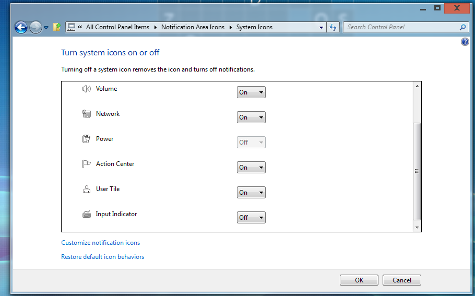The width and height of the screenshot is (475, 296).
Task: Expand the Action Center behavior dropdown
Action: pyautogui.click(x=251, y=168)
